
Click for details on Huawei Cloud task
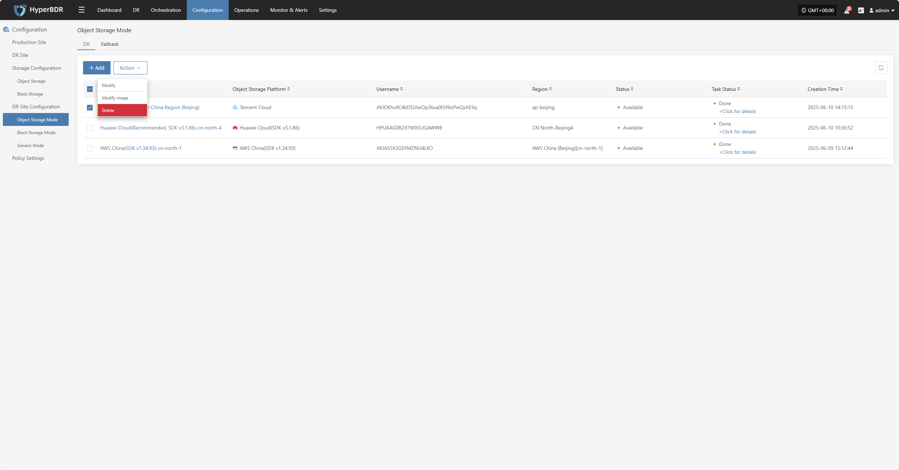(x=738, y=132)
